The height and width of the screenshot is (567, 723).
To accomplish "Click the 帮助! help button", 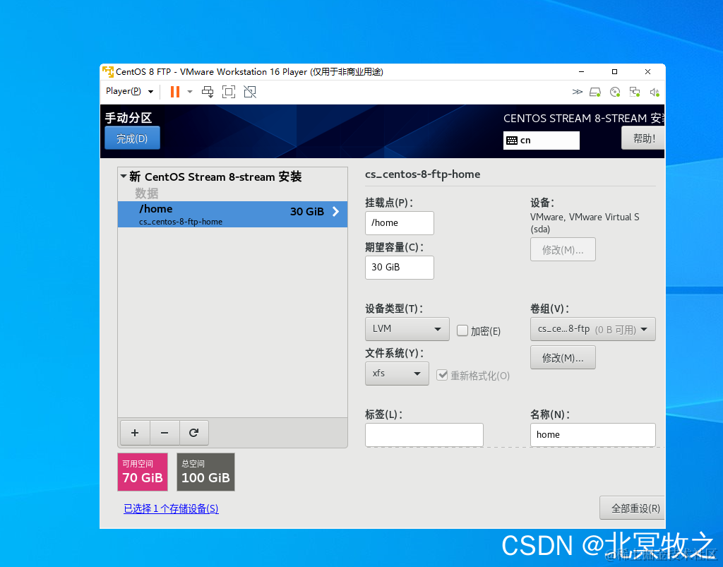I will coord(643,138).
